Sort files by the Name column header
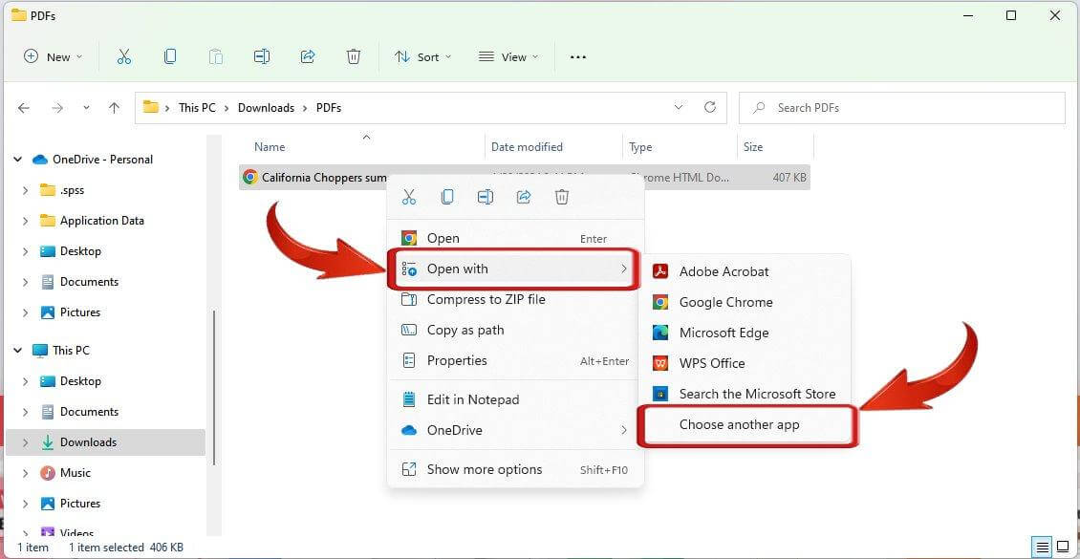1080x559 pixels. click(x=269, y=146)
